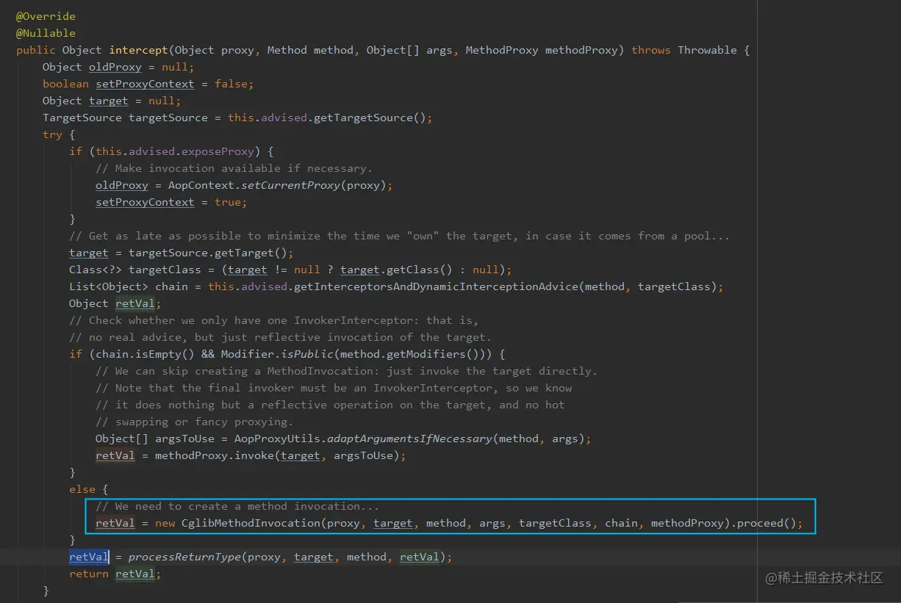Click the return keyword
The height and width of the screenshot is (603, 901).
89,574
